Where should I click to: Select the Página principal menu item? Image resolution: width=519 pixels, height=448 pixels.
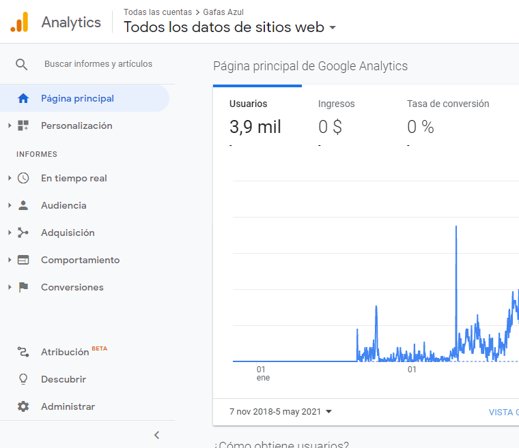click(x=85, y=98)
